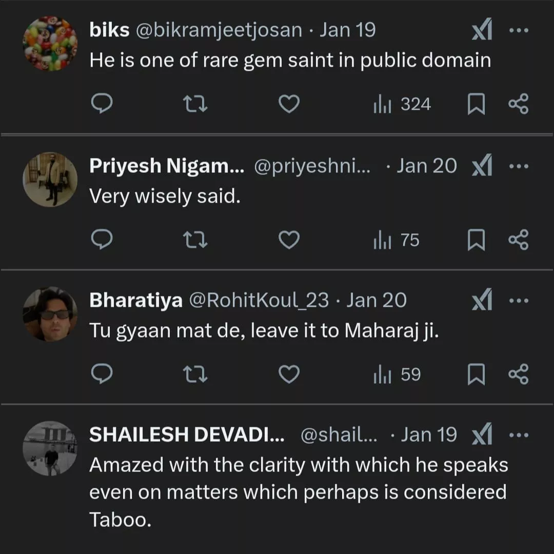The width and height of the screenshot is (554, 554).
Task: Open Priyesh Nigam's profile picture
Action: [x=50, y=180]
